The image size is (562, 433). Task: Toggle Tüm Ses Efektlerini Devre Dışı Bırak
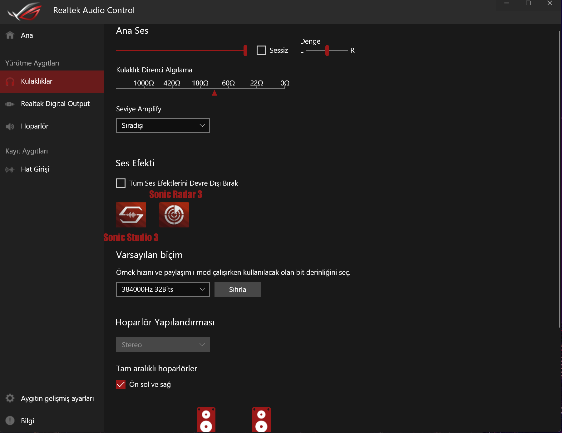121,183
